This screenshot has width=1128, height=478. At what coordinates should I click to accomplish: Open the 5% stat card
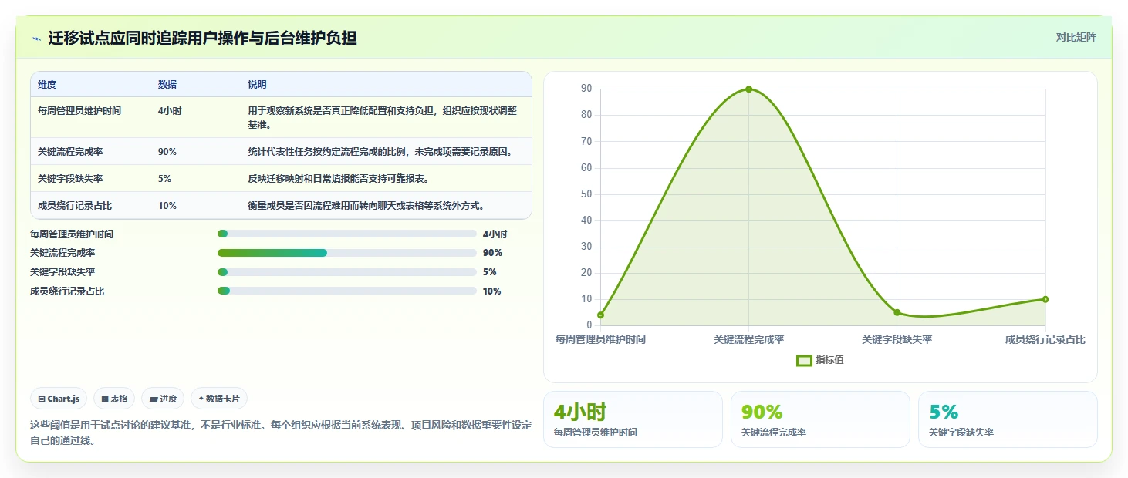pyautogui.click(x=1008, y=419)
